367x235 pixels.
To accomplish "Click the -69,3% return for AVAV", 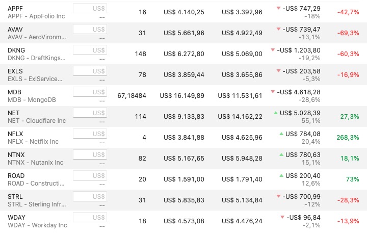I will [348, 33].
